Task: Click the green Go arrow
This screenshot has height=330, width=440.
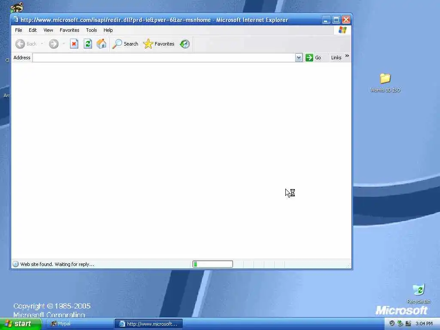Action: click(x=309, y=58)
